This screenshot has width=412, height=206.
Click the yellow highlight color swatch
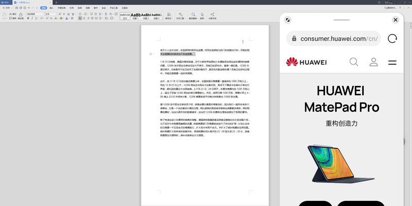[x=61, y=19]
